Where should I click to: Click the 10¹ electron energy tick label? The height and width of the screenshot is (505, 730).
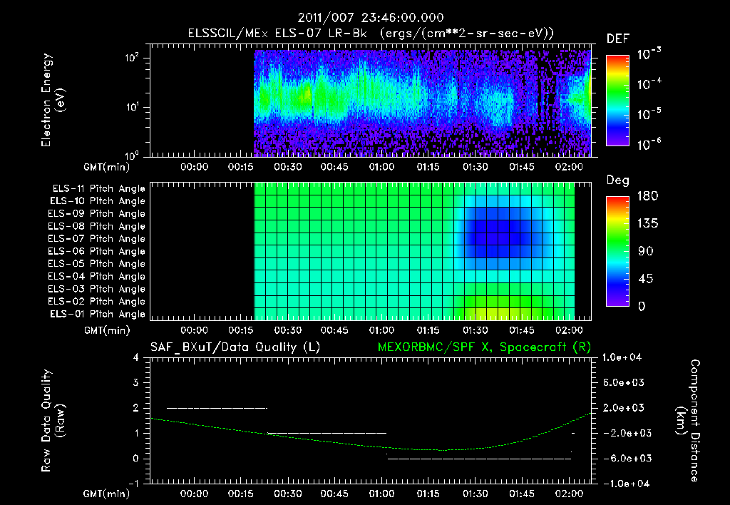coord(132,107)
